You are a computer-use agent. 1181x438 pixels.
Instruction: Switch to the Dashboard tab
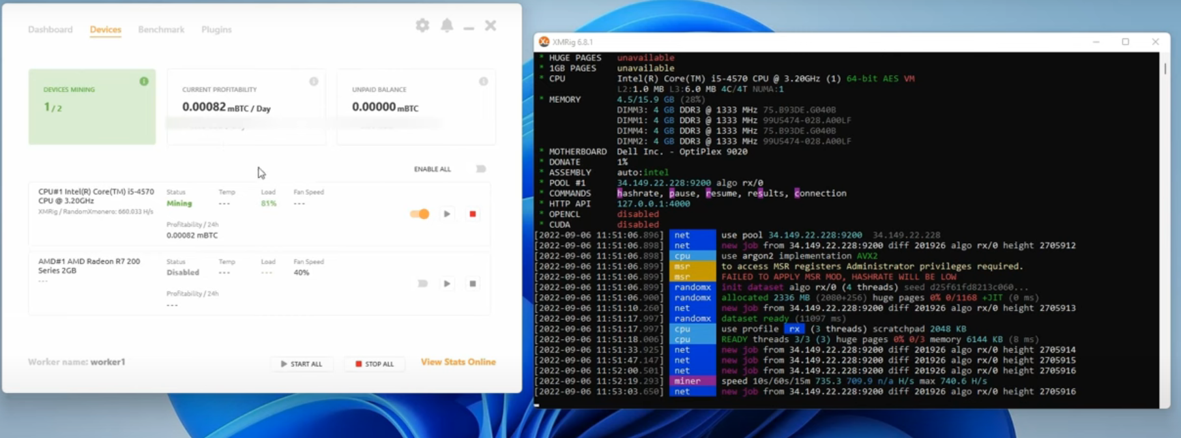pyautogui.click(x=50, y=29)
